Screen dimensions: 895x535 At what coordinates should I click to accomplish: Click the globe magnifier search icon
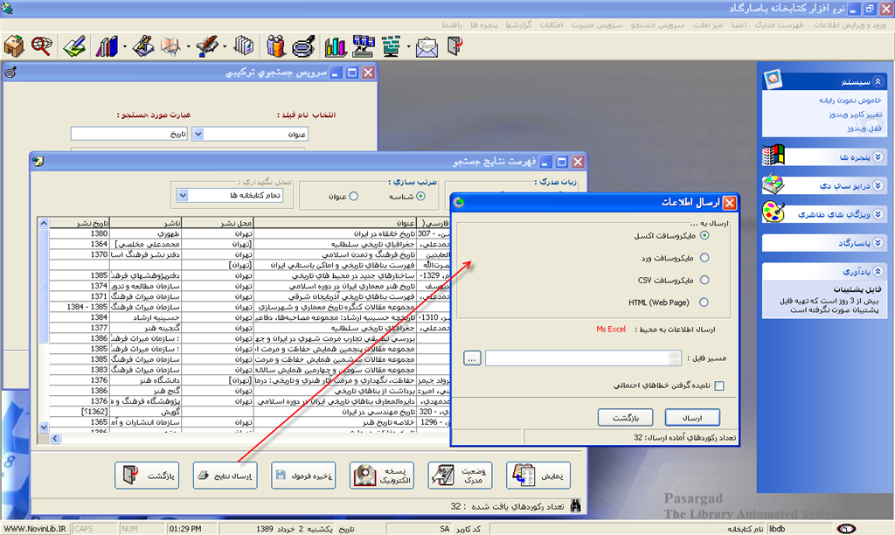40,45
